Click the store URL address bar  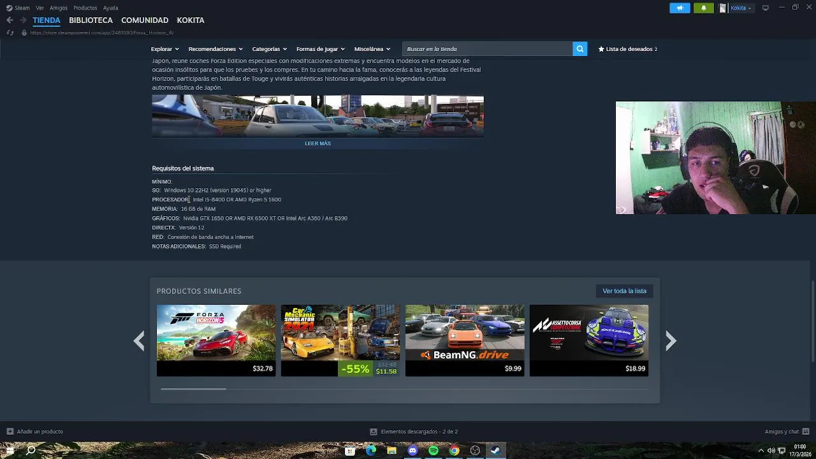click(102, 33)
